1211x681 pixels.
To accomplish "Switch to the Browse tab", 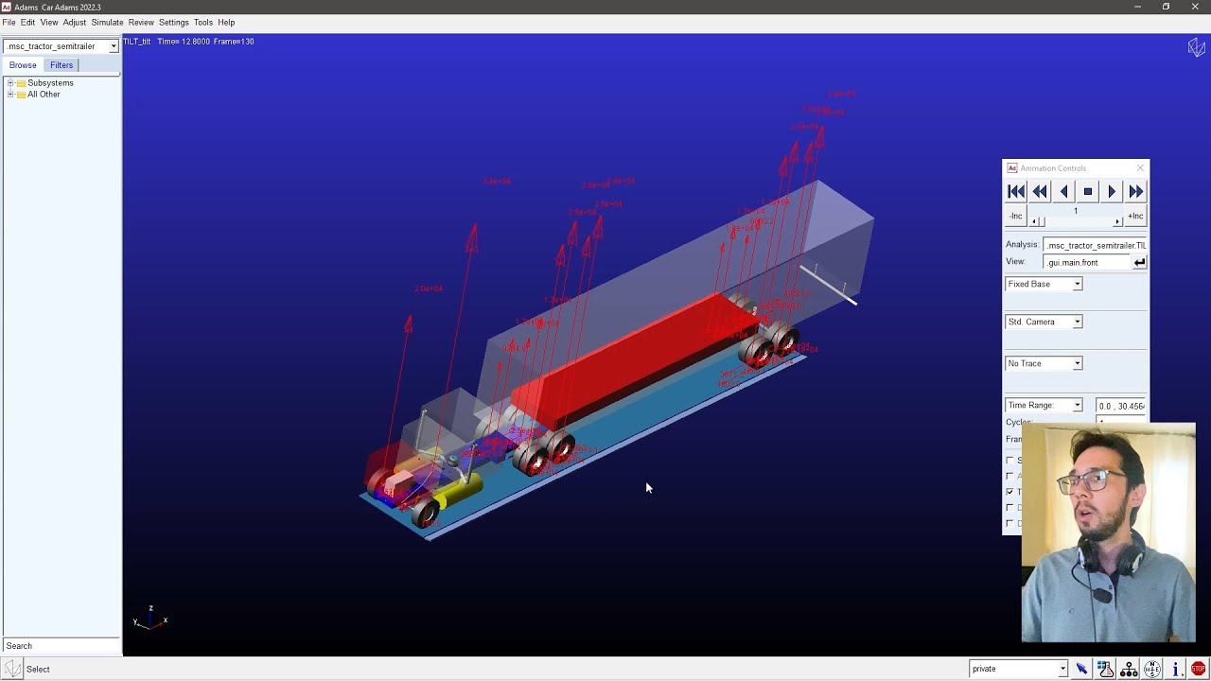I will [23, 65].
